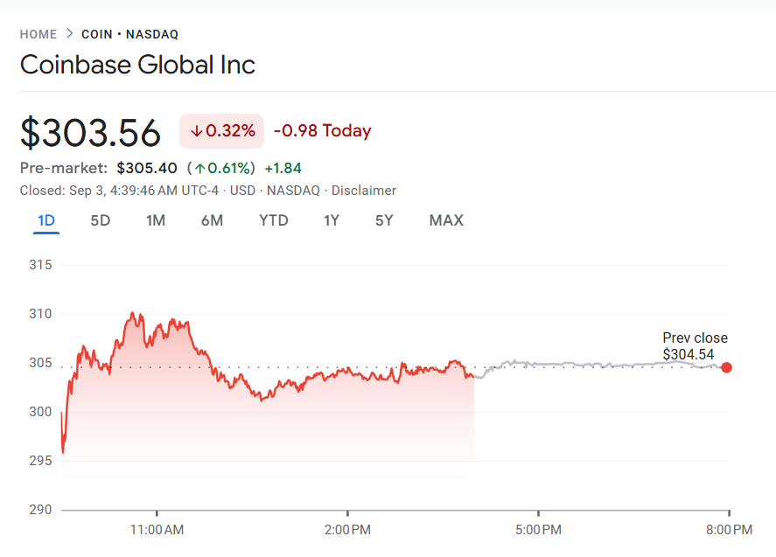Click the Coinbase Global Inc heading
The width and height of the screenshot is (776, 557).
(137, 66)
